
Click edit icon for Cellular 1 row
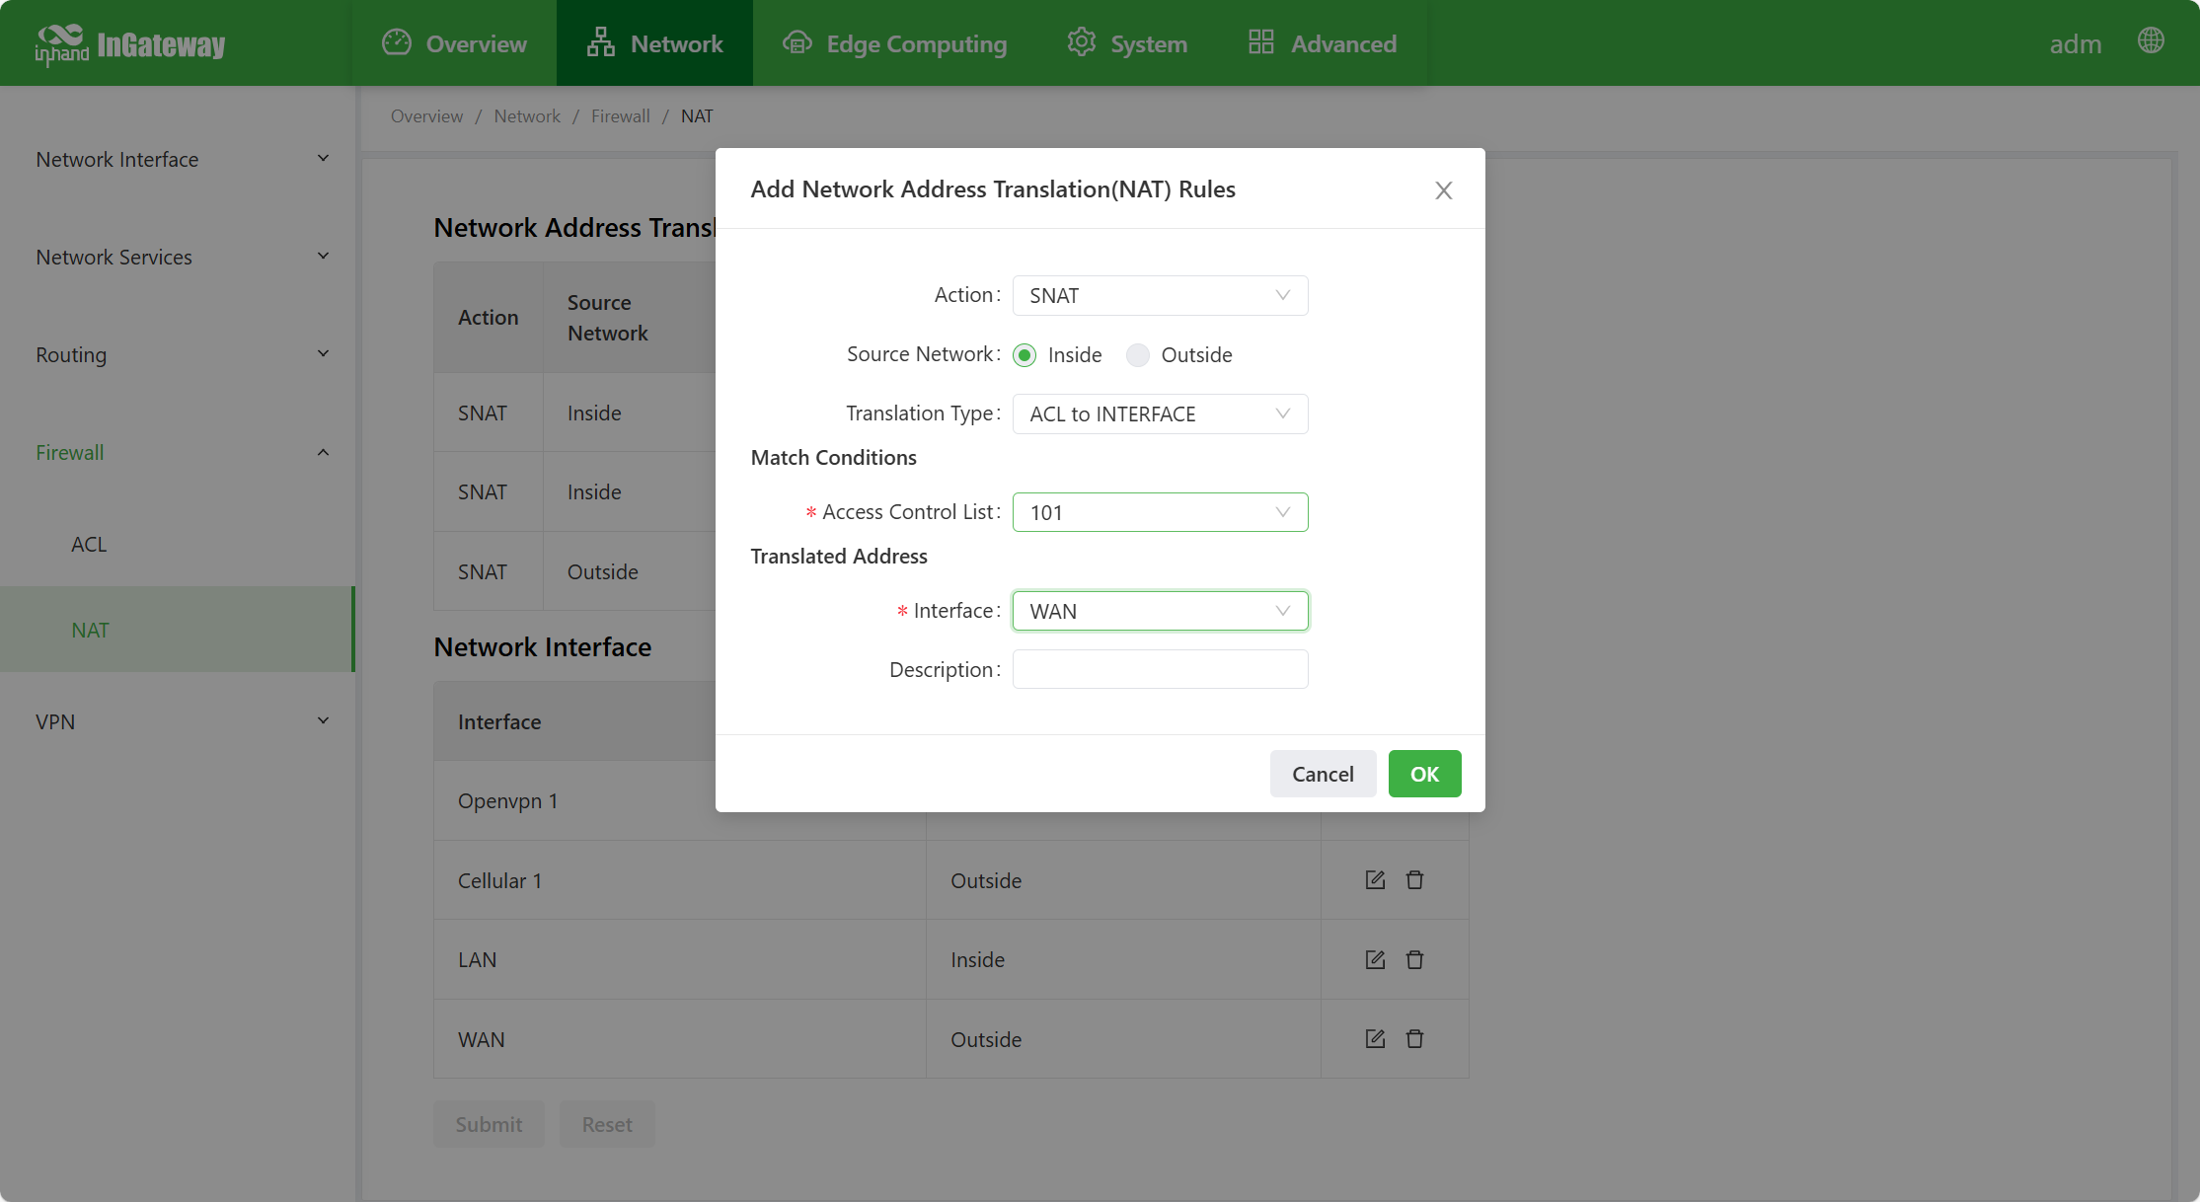tap(1375, 879)
